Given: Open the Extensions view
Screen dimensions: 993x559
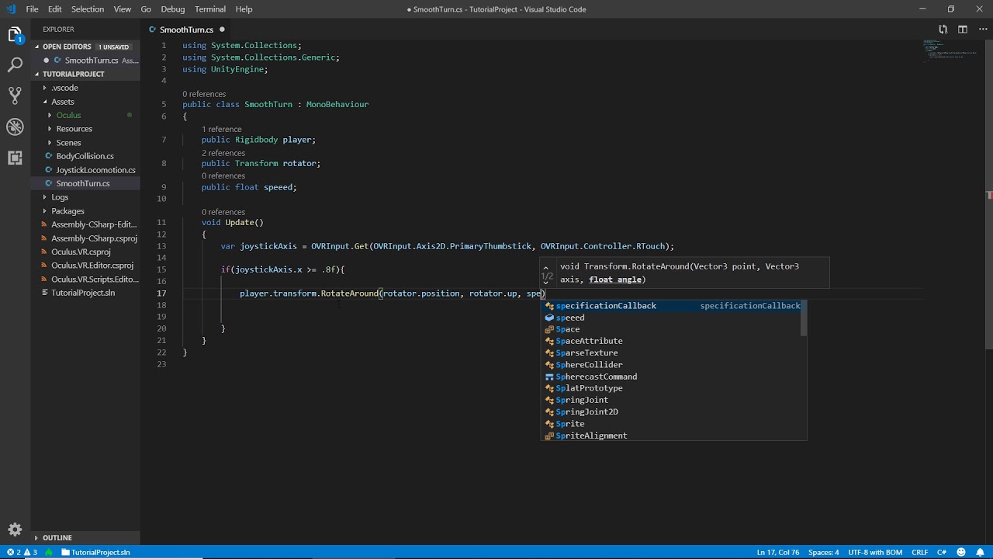Looking at the screenshot, I should tap(15, 158).
